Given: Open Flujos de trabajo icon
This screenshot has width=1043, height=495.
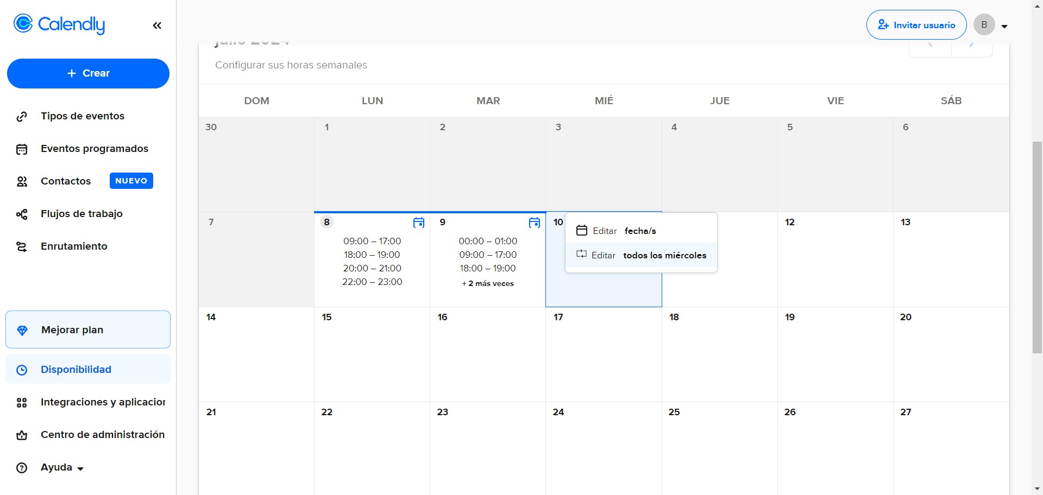Looking at the screenshot, I should 22,214.
